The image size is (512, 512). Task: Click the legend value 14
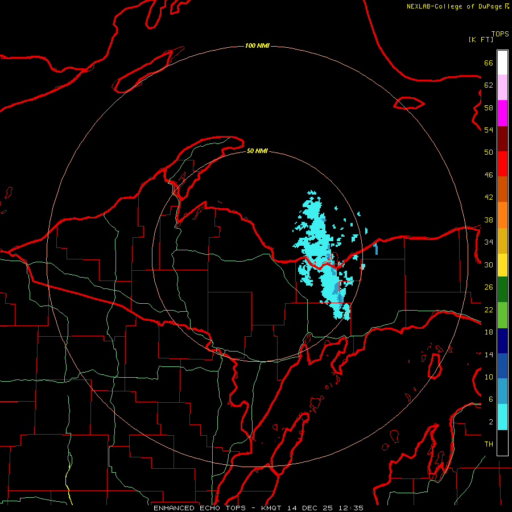pos(489,354)
